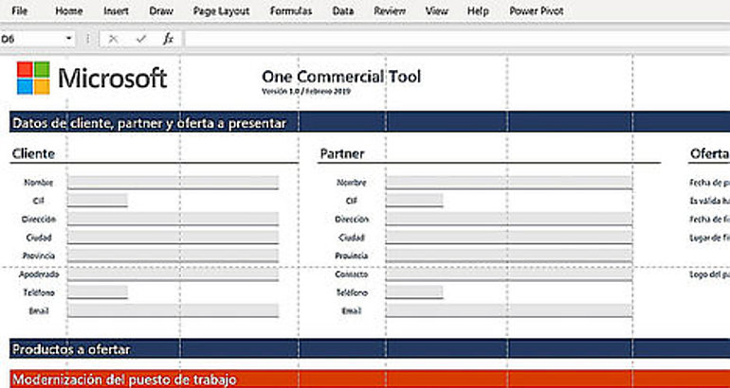Click the Versión 1.0 / Febrero 2019 text

[x=306, y=92]
